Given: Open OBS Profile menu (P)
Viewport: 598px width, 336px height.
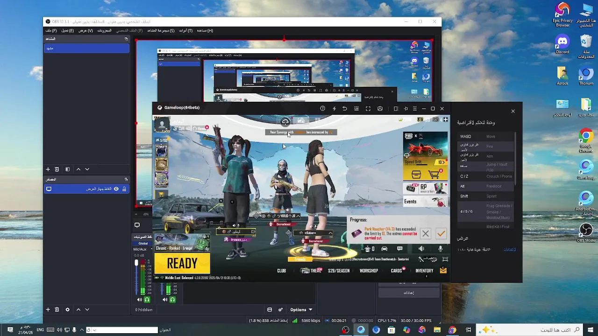Looking at the screenshot, I should tap(129, 30).
